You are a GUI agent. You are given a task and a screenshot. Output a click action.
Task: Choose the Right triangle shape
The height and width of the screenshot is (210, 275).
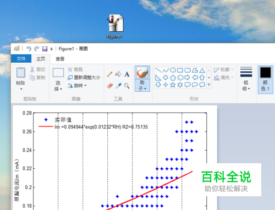coord(158,78)
